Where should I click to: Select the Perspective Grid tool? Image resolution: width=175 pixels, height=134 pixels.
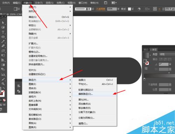[3, 60]
